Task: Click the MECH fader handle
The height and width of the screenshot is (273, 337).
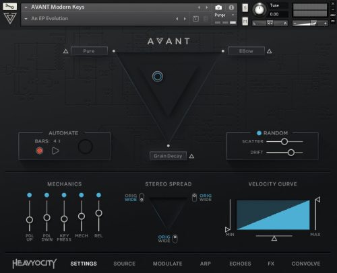Action: tap(82, 217)
